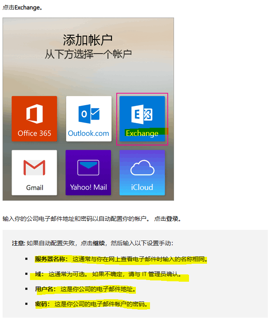This screenshot has width=273, height=319.
Task: Click the Outlook envelope logo icon
Action: (x=89, y=114)
